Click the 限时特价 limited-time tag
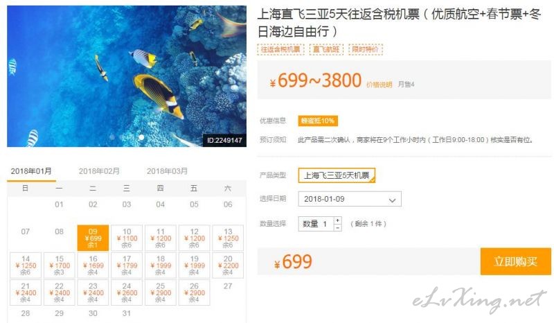This screenshot has height=323, width=554. tap(366, 49)
